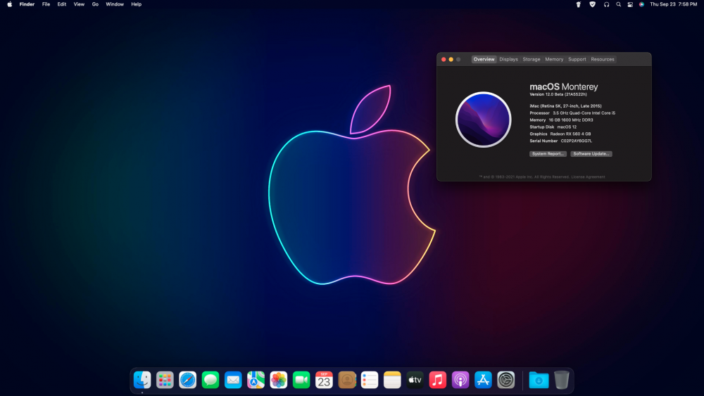Open the Window menu

point(115,4)
